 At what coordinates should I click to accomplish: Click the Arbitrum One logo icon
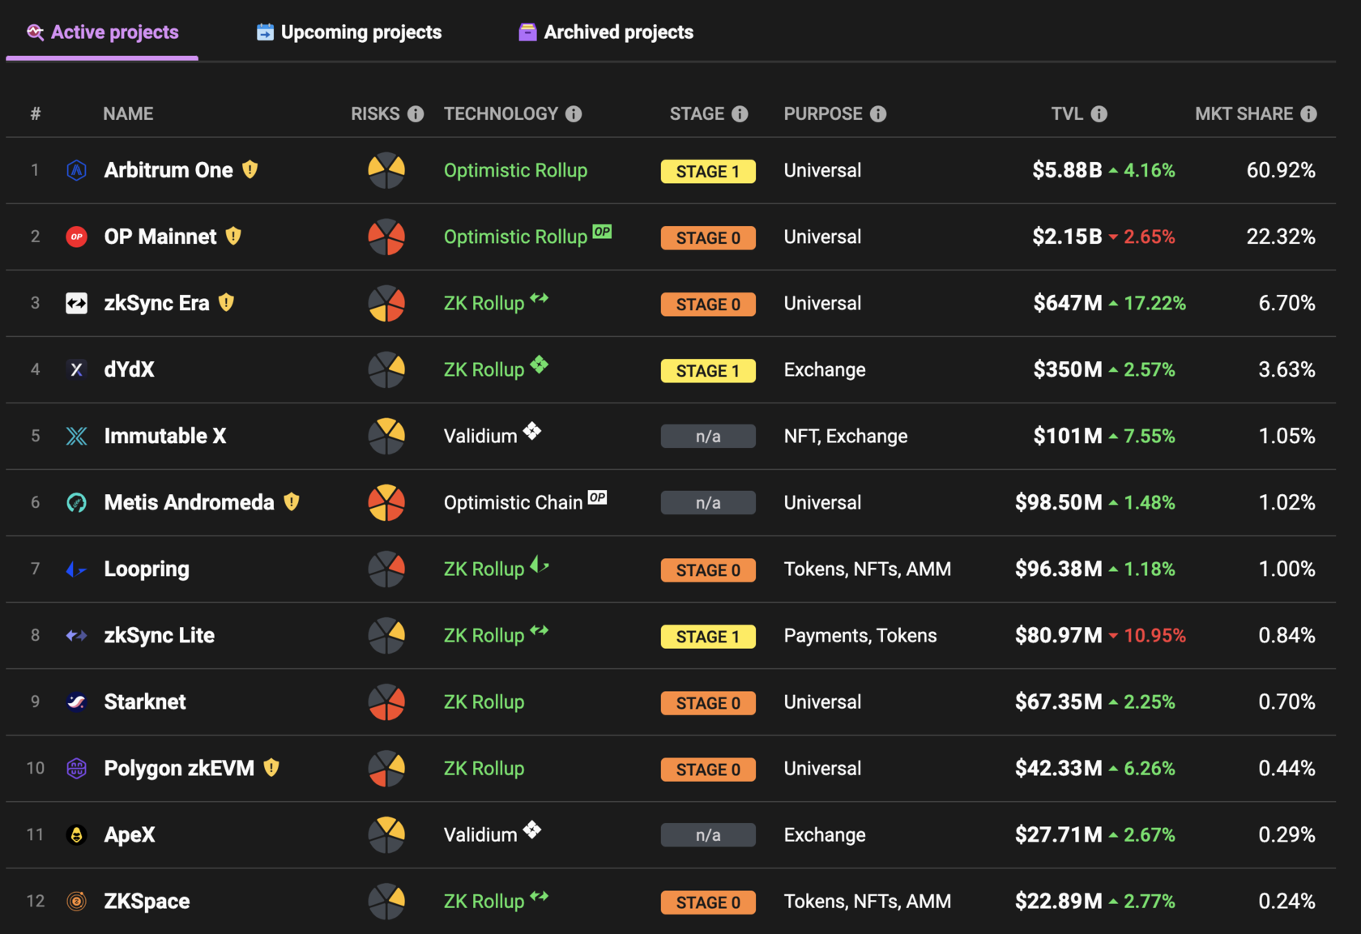pos(77,170)
